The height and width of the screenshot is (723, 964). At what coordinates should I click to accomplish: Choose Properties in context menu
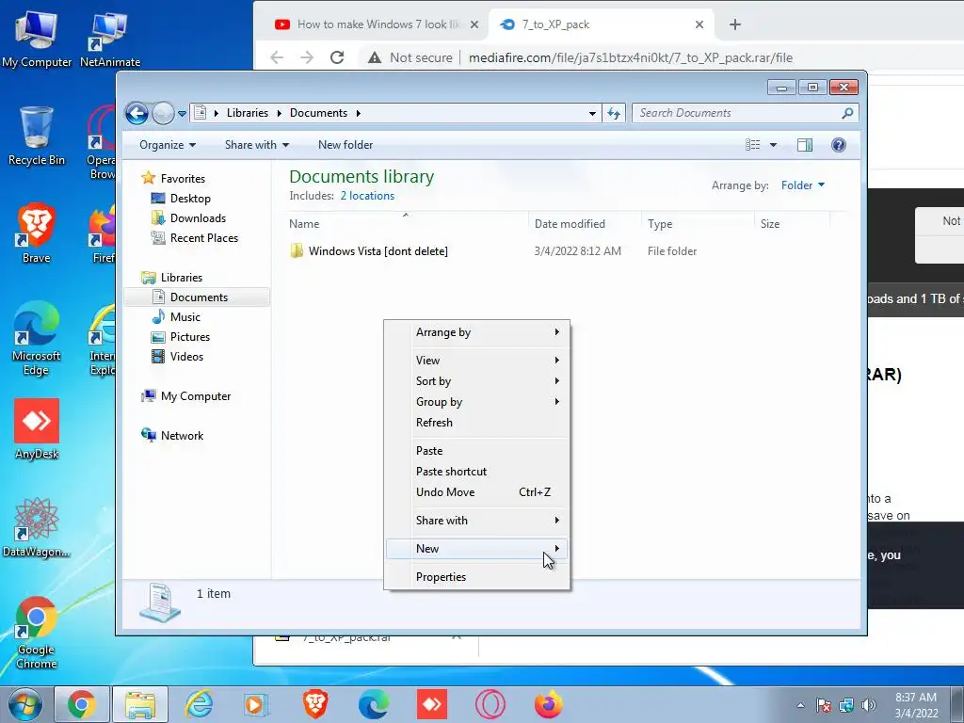[476, 577]
